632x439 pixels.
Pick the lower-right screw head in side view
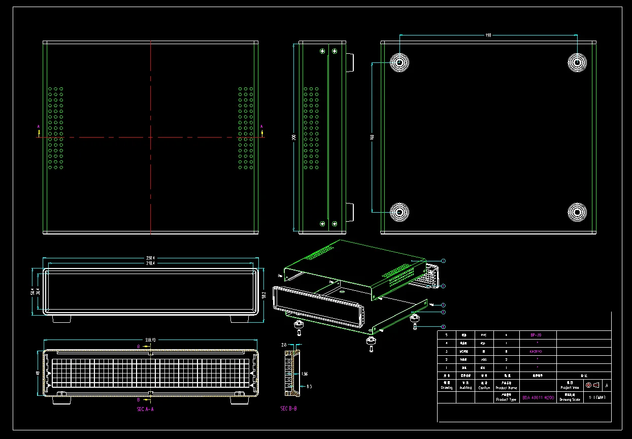(334, 224)
